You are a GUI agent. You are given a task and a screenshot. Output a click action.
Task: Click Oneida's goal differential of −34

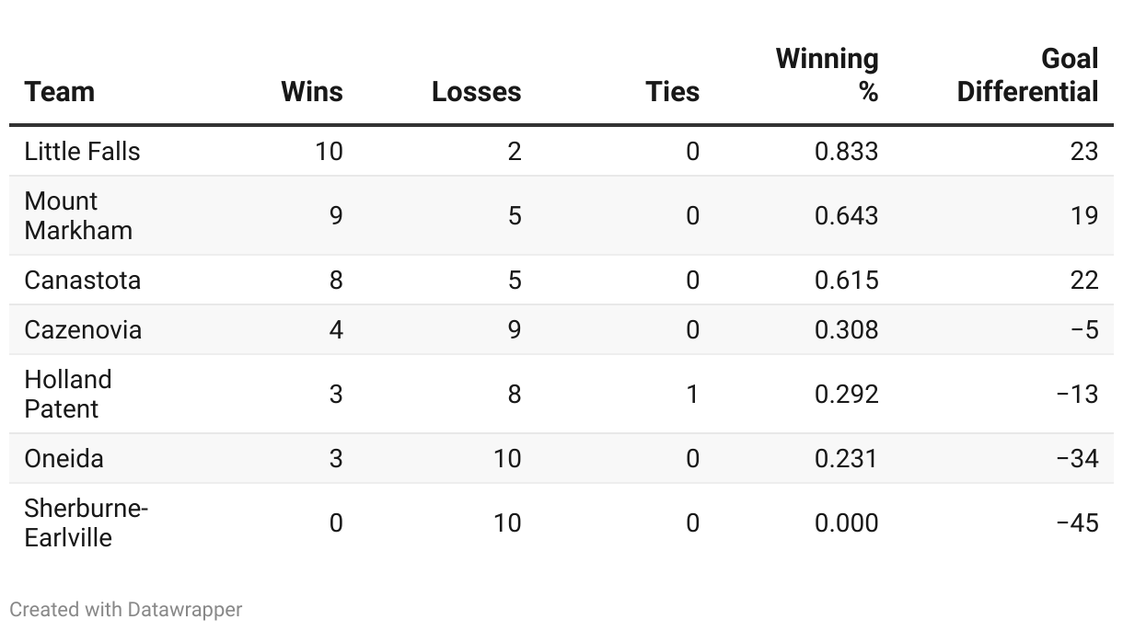click(1077, 458)
